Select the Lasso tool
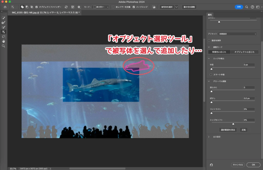This screenshot has height=170, width=263. pos(4,37)
